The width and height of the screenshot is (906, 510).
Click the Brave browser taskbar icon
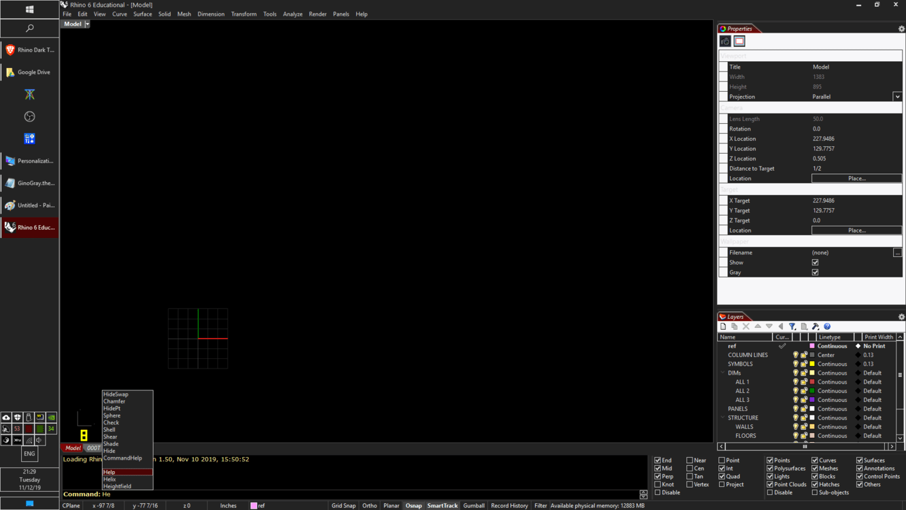tap(10, 50)
